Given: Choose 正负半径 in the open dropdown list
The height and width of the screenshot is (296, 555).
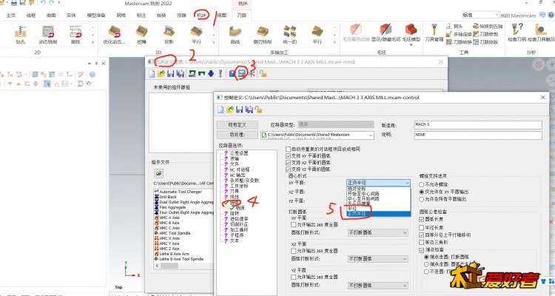Looking at the screenshot, I should [378, 214].
